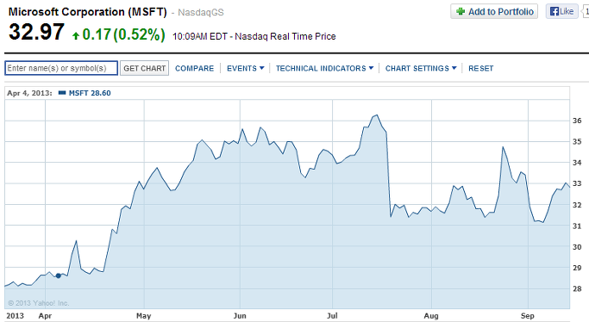
Task: Click the 30 price axis label
Action: 577,247
